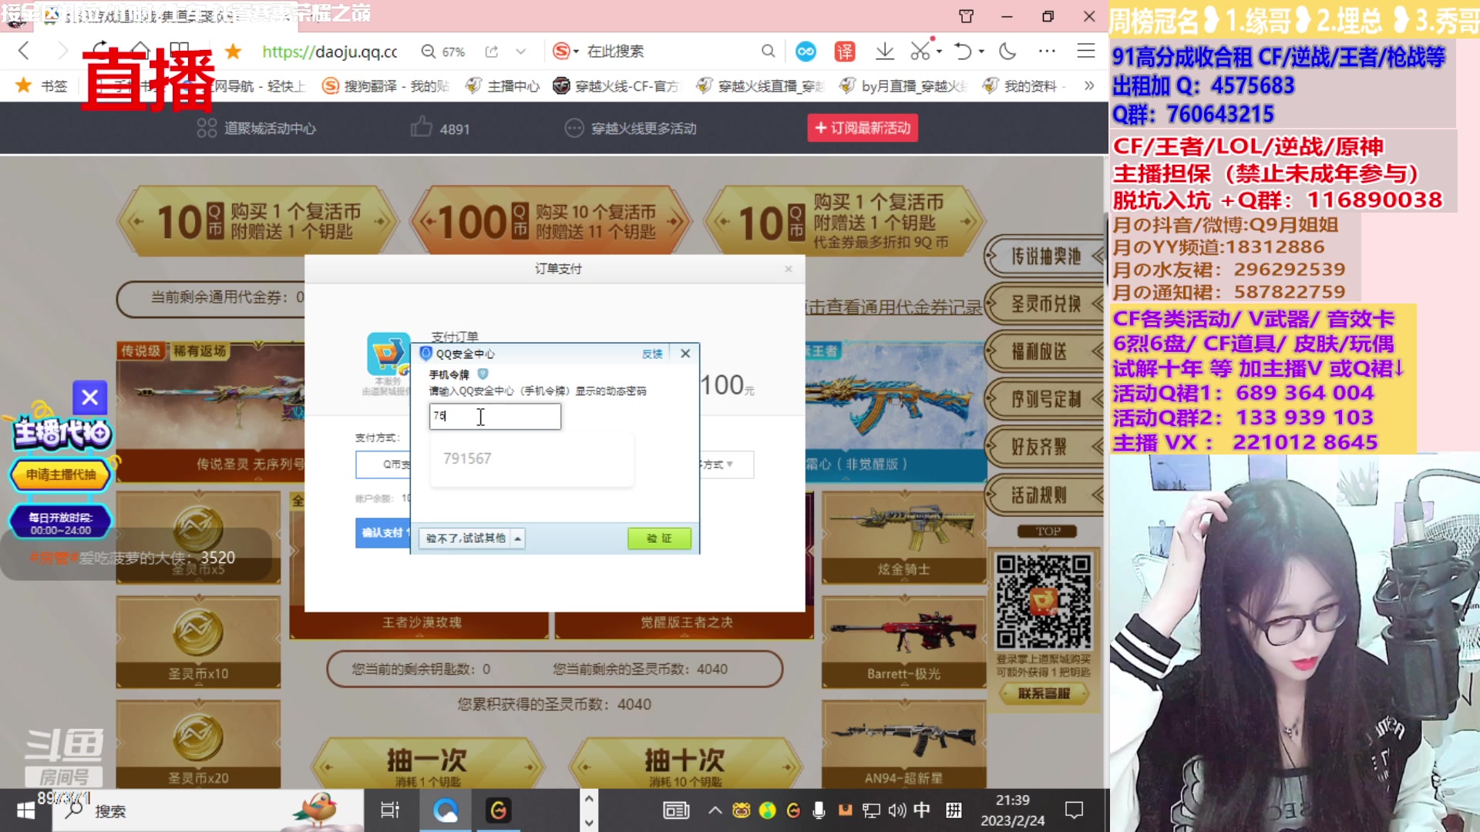The width and height of the screenshot is (1480, 832).
Task: Open the 福利放送 side tab
Action: (x=1045, y=351)
